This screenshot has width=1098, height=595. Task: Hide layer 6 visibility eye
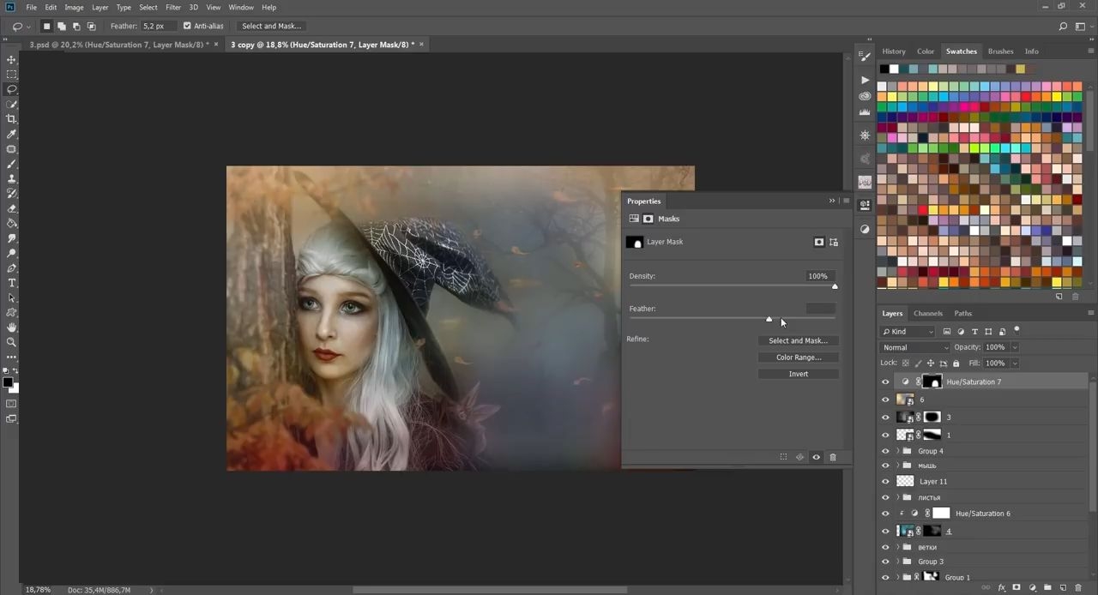pos(885,400)
